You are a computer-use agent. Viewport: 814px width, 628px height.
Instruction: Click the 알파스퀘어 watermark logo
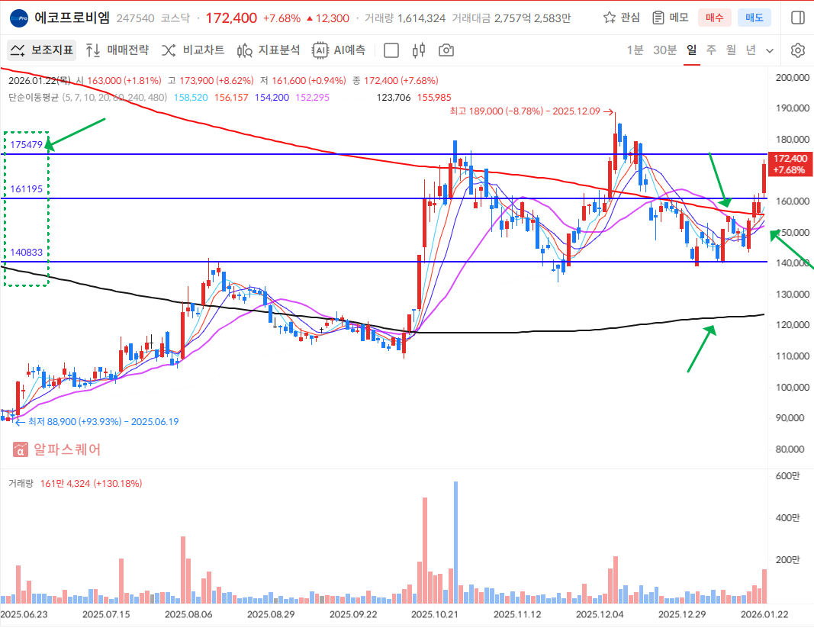point(57,449)
